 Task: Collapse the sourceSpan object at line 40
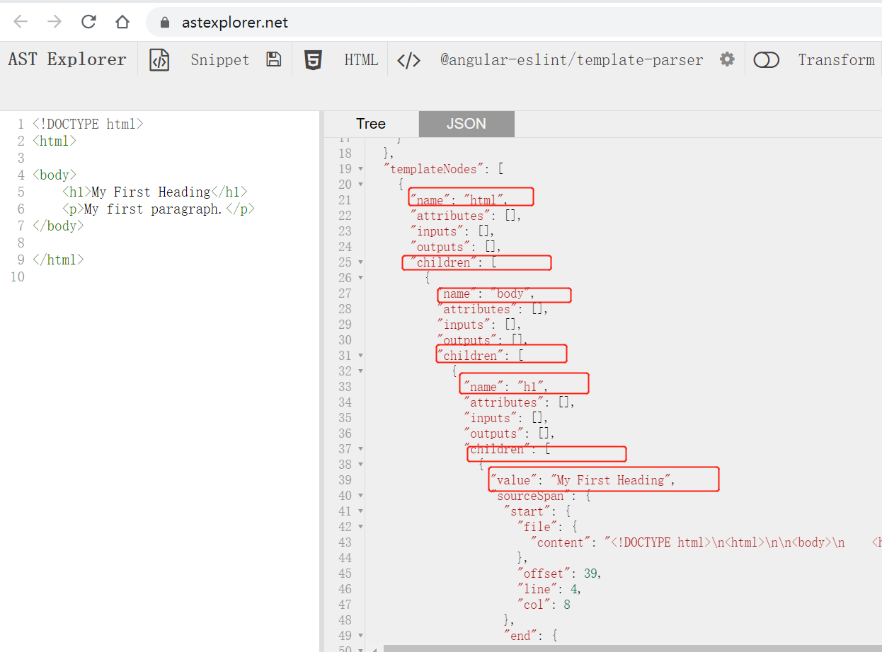tap(361, 496)
